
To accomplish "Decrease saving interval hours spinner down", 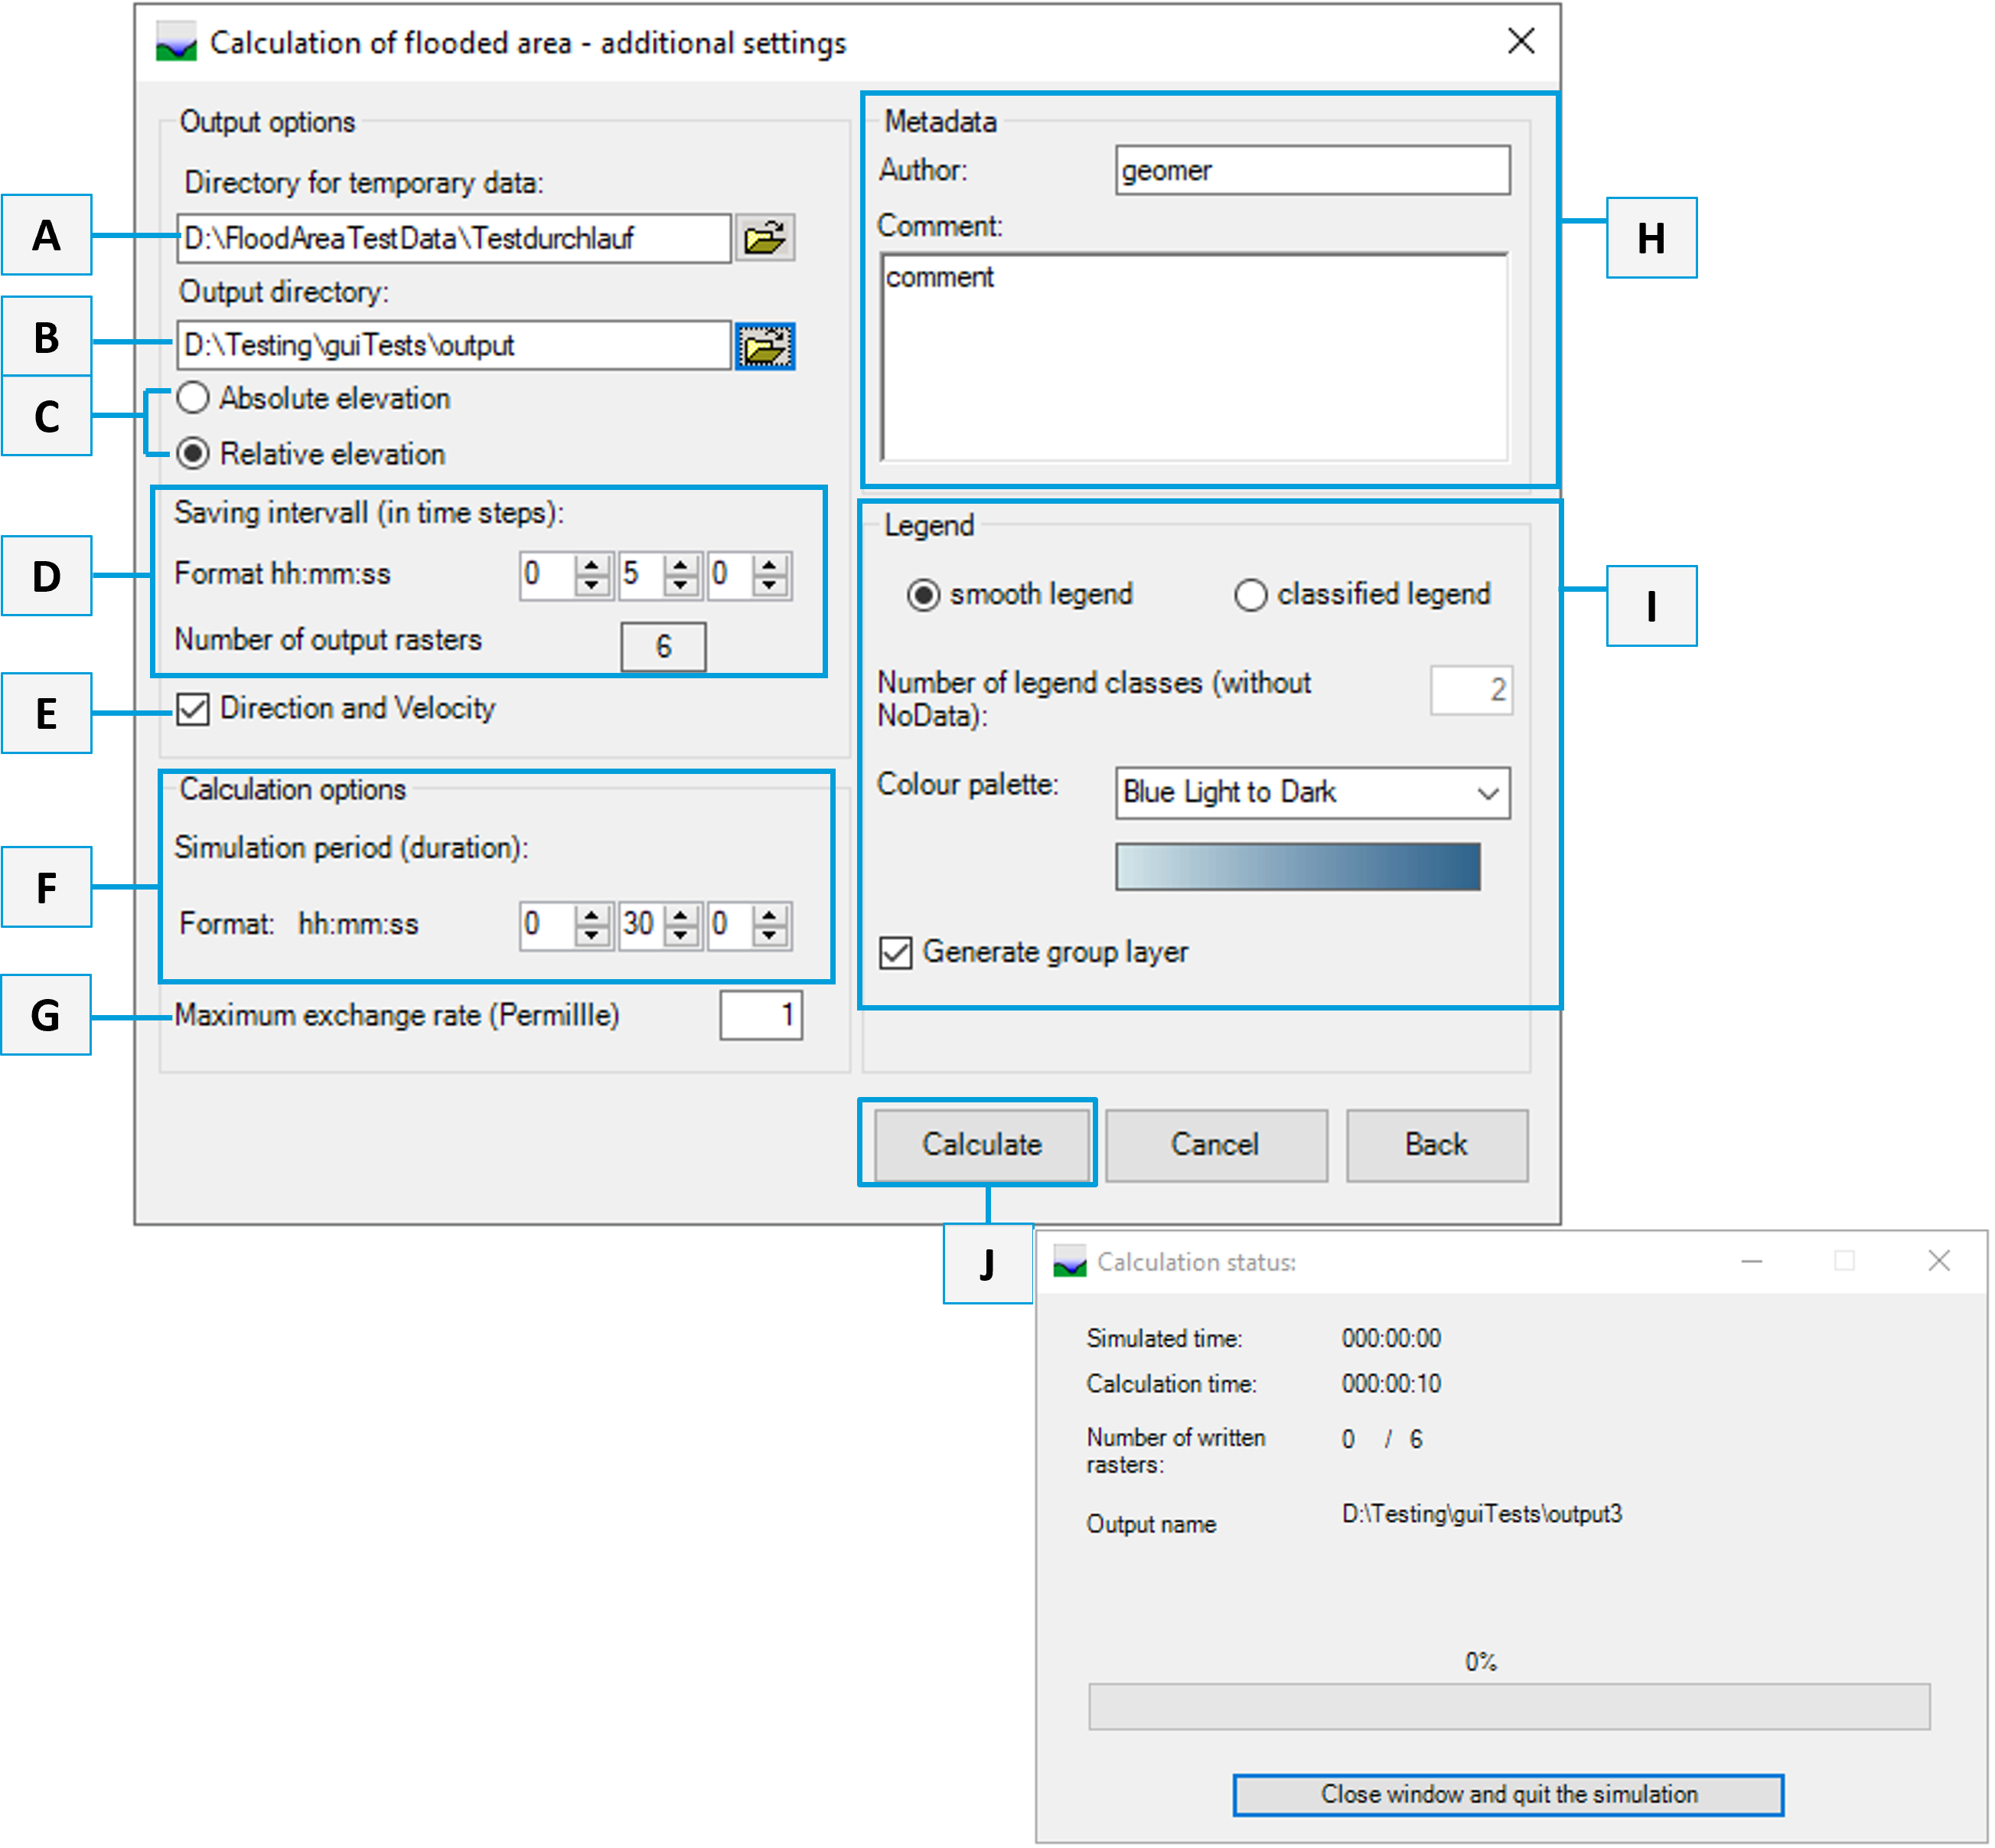I will tap(592, 586).
